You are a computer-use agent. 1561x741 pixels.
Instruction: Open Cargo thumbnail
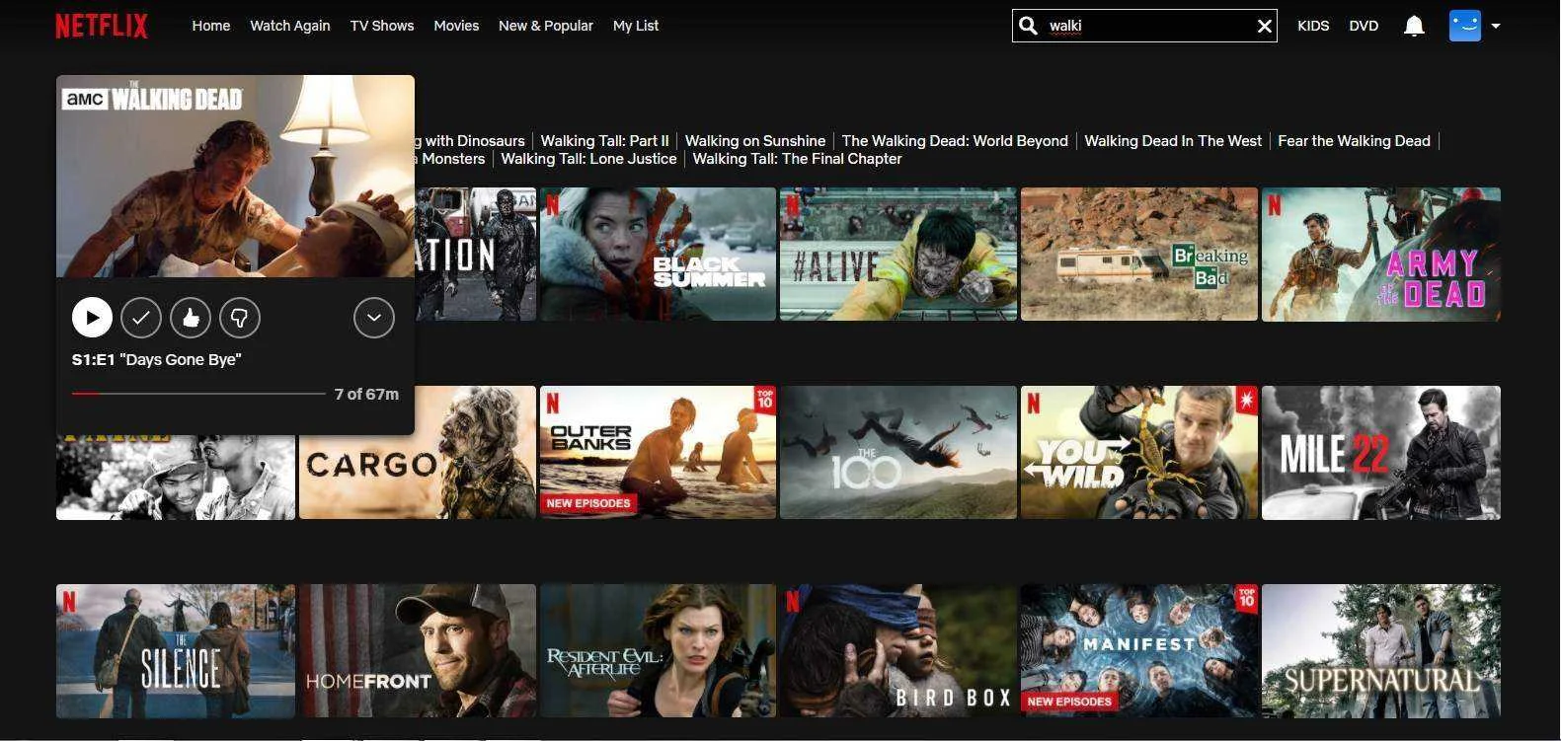(x=418, y=452)
